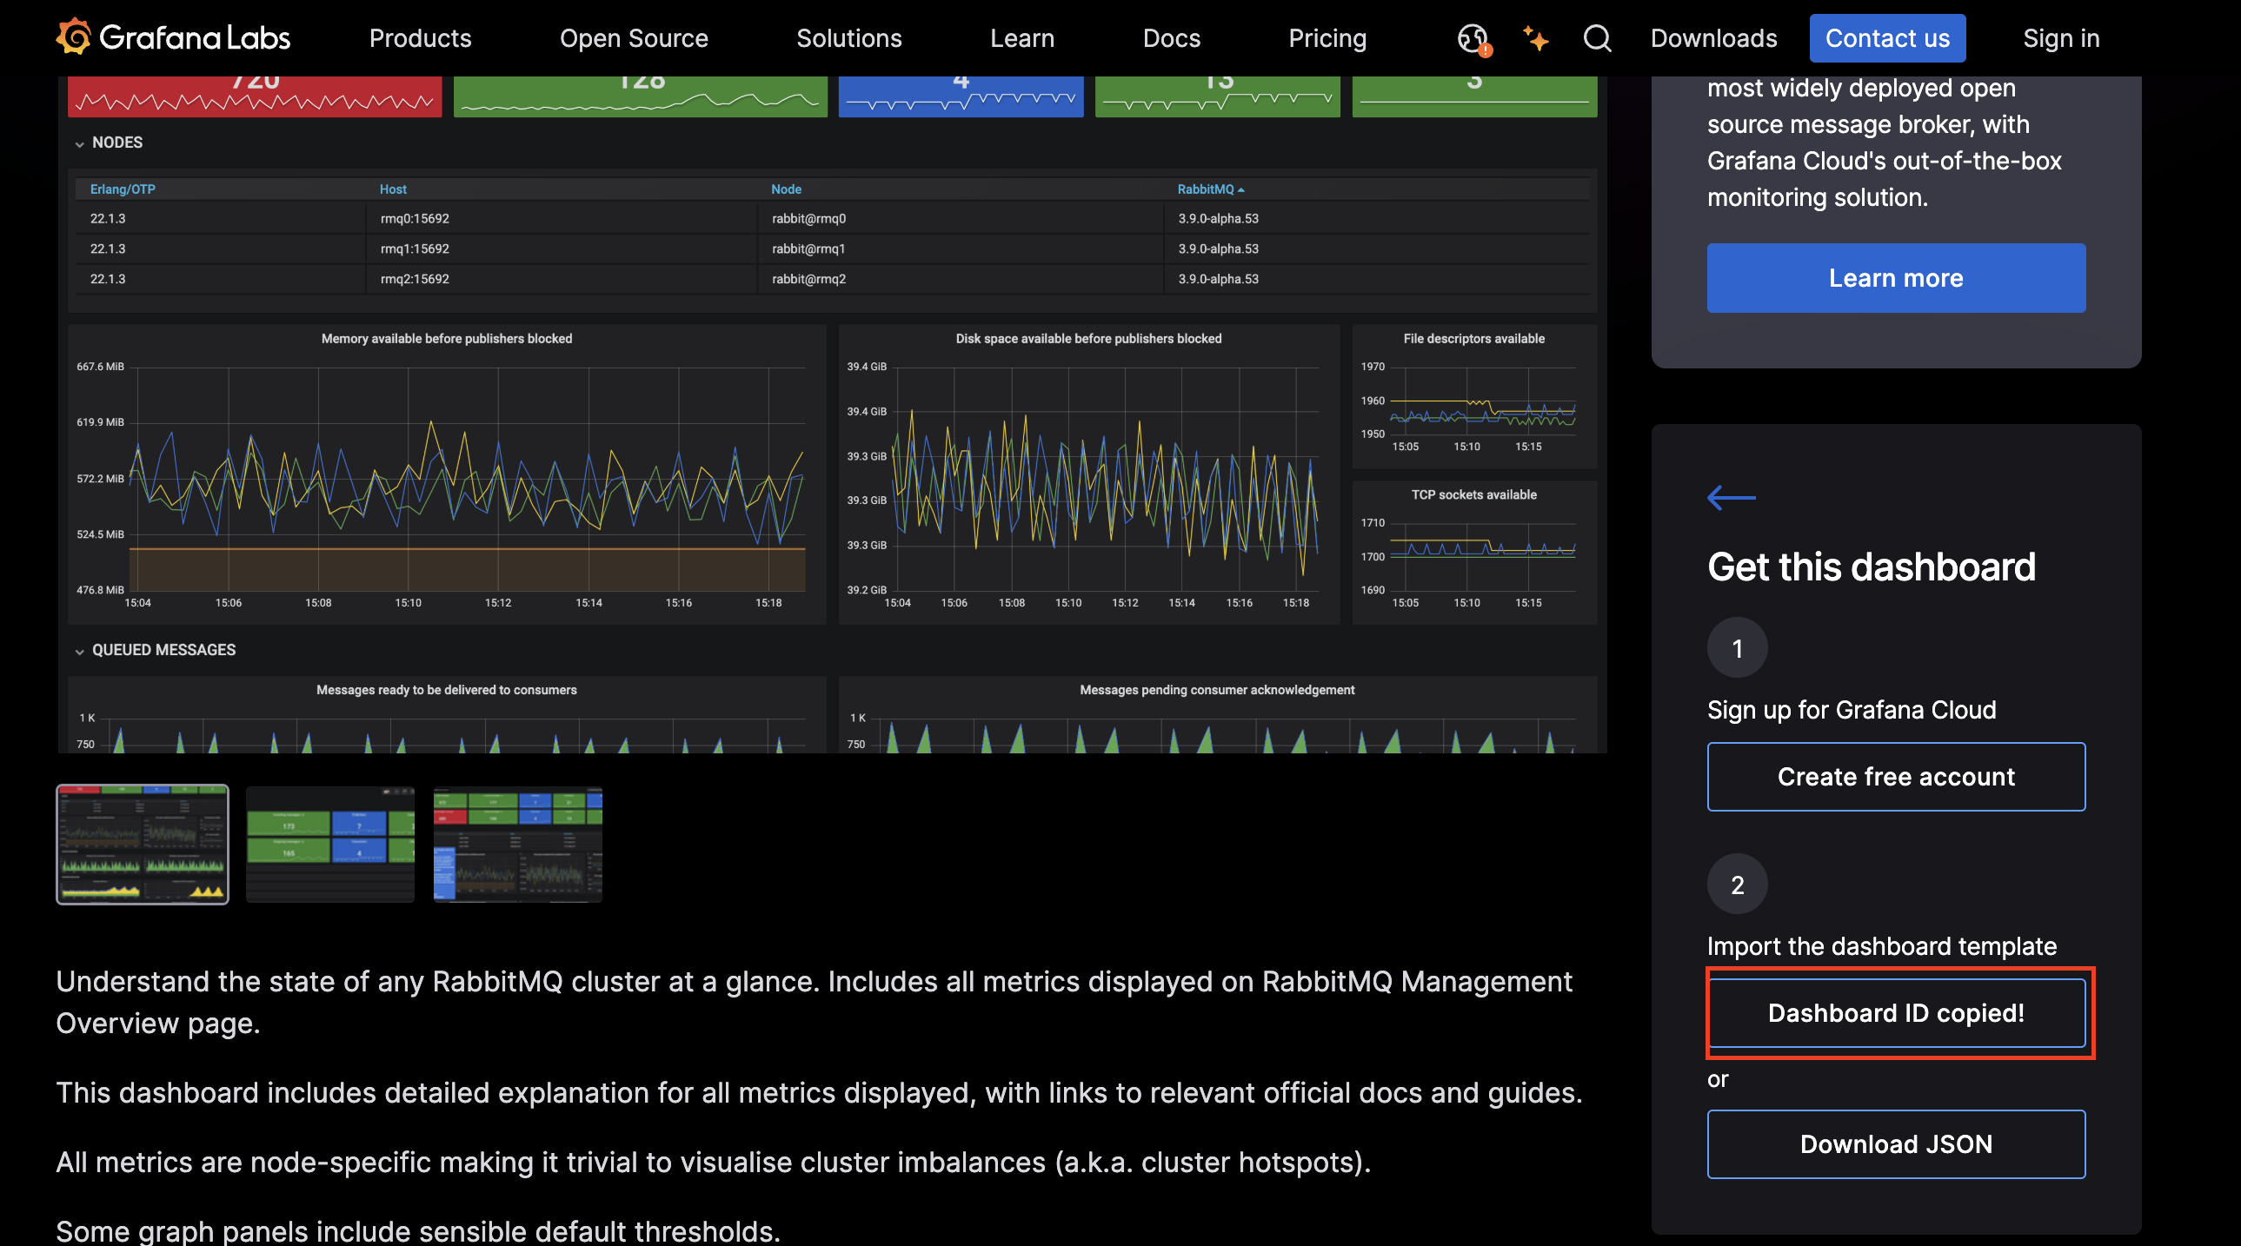Click the step 1 circle badge
Image resolution: width=2241 pixels, height=1246 pixels.
(x=1737, y=648)
